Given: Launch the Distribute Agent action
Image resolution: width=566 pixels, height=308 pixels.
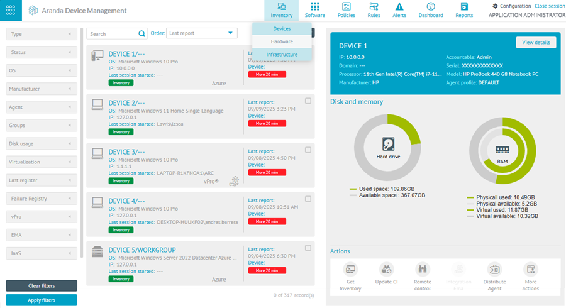Looking at the screenshot, I should tap(494, 270).
